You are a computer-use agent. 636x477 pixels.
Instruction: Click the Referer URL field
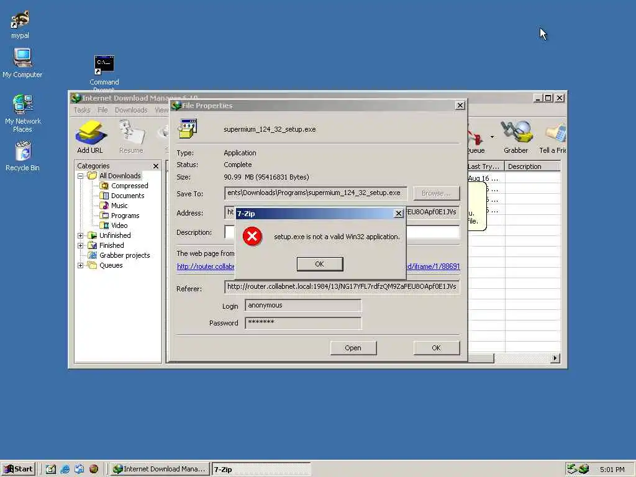[342, 287]
